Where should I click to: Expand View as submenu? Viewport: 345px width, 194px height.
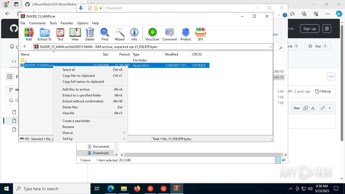[94, 133]
